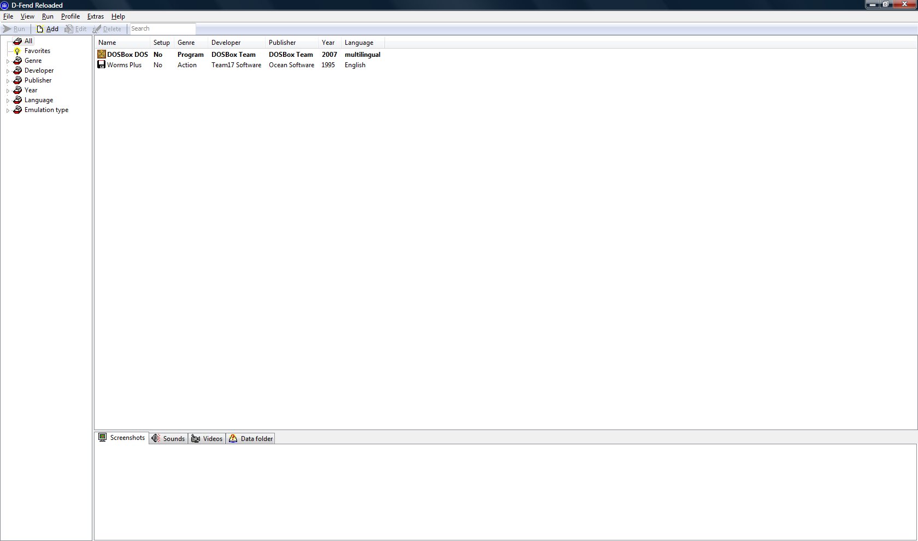Select the Language category in sidebar
This screenshot has width=918, height=541.
point(39,100)
